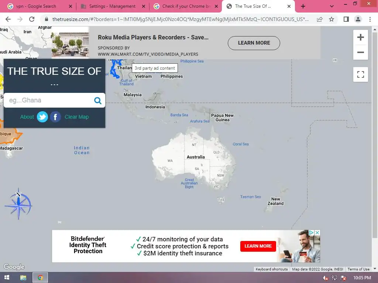Go back to previous page
The height and width of the screenshot is (283, 378).
[x=8, y=19]
